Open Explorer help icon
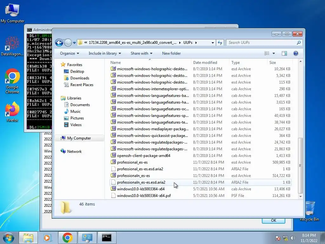The image size is (325, 244). [296, 53]
